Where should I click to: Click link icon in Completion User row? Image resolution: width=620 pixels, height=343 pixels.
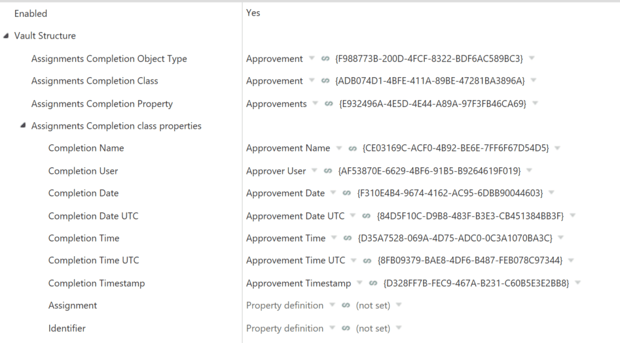328,171
